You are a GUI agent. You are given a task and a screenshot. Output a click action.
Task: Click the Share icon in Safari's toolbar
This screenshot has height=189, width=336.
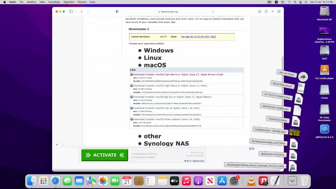266,11
